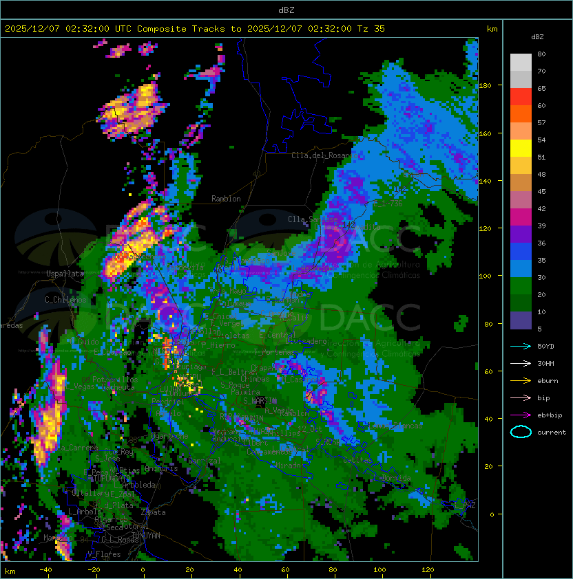Click the 'dBZ' heading above the color scale

click(x=537, y=37)
